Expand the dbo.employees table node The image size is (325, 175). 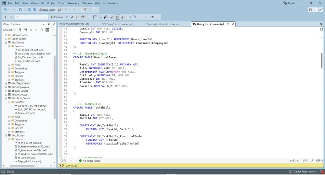click(6, 87)
